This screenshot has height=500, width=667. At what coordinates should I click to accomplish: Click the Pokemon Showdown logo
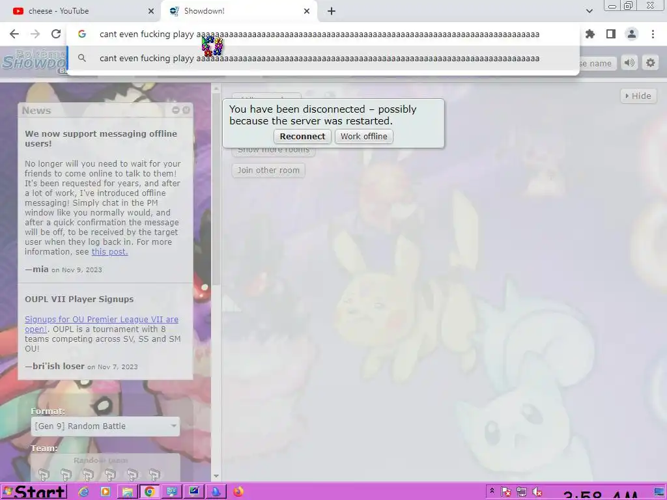click(34, 62)
